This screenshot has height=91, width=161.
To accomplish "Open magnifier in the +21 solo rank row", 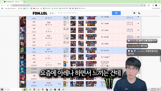I will (x=95, y=85).
